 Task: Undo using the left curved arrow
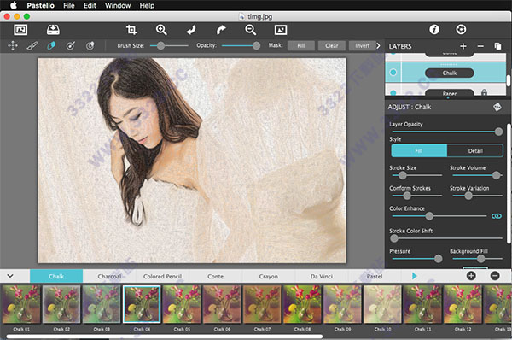[x=191, y=30]
